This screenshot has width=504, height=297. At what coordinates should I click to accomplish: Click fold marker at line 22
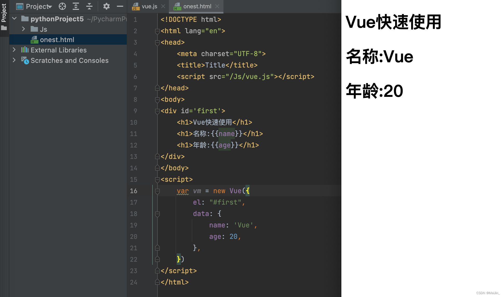[157, 259]
